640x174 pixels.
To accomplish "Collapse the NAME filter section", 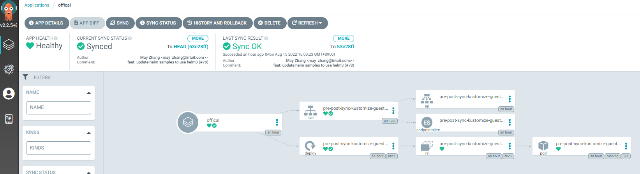I will point(89,93).
